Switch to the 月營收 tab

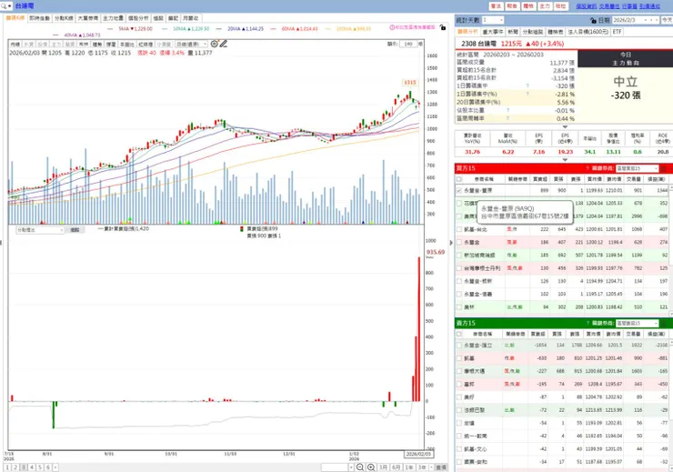point(191,18)
